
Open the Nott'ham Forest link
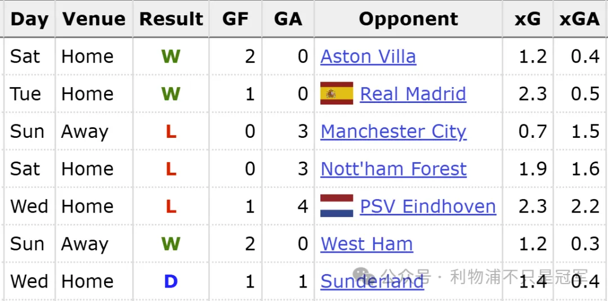pyautogui.click(x=394, y=169)
